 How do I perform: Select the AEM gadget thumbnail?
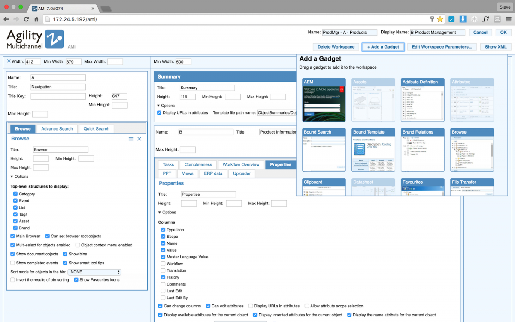coord(324,100)
